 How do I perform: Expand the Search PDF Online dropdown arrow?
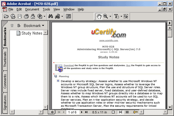[44, 17]
